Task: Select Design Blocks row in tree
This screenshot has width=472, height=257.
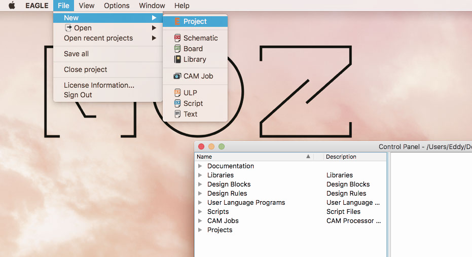Action: (291, 184)
